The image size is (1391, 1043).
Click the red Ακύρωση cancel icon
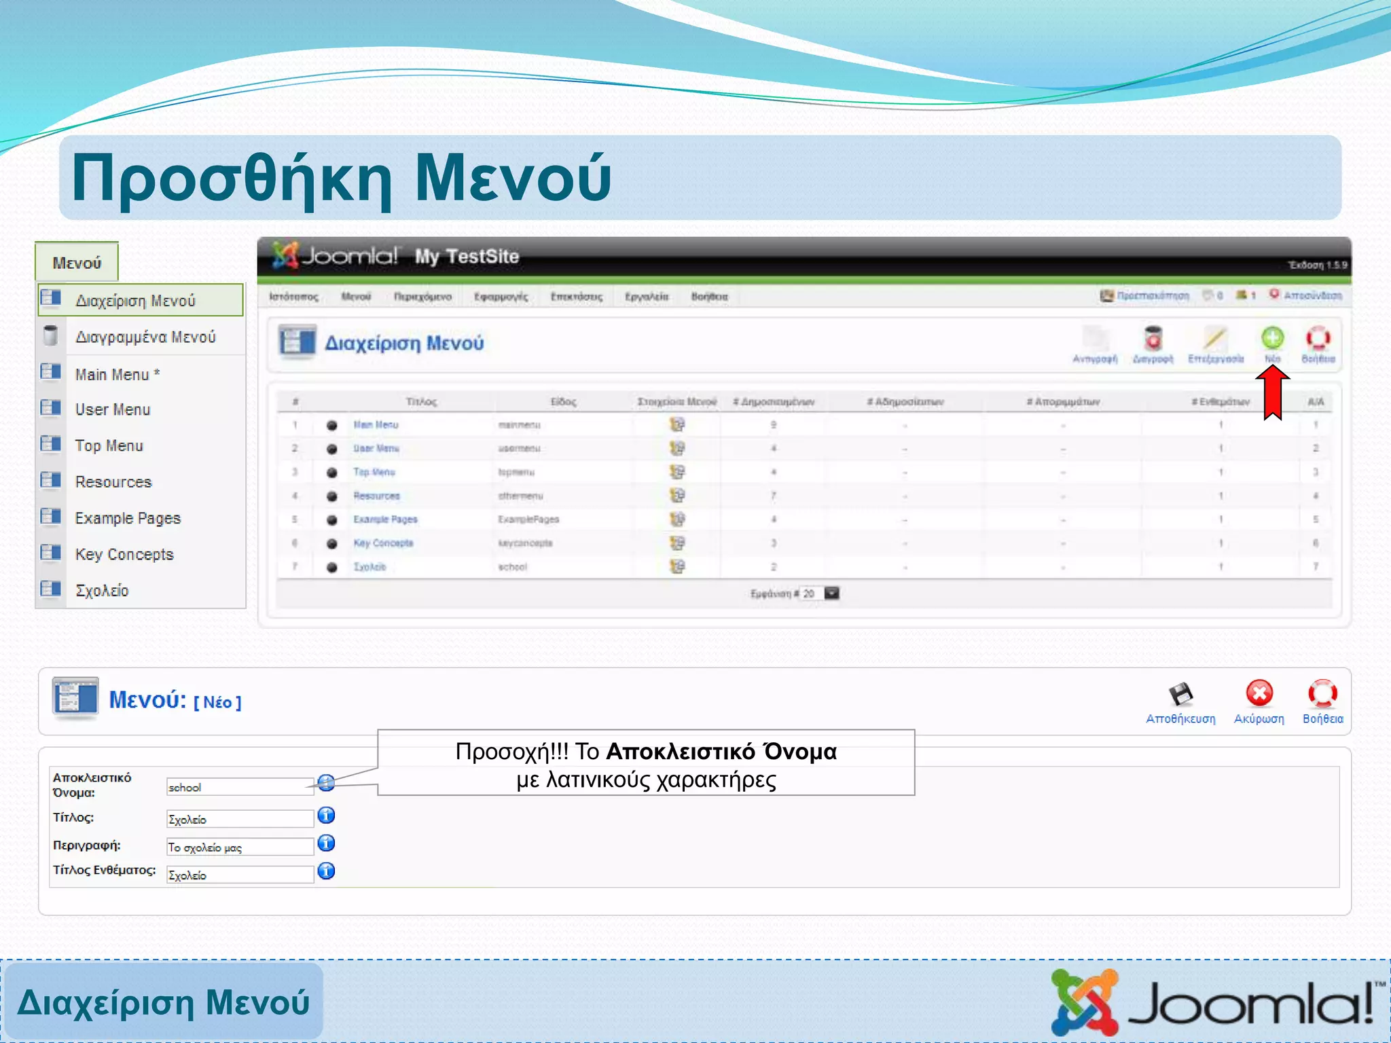(1259, 694)
